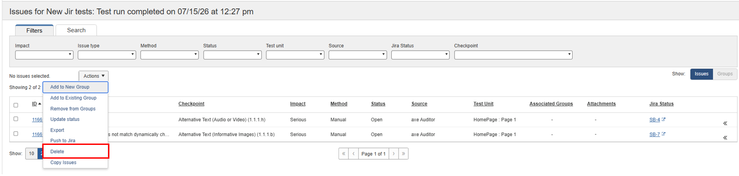This screenshot has width=739, height=176.
Task: Sort by Impact column header
Action: pos(297,104)
